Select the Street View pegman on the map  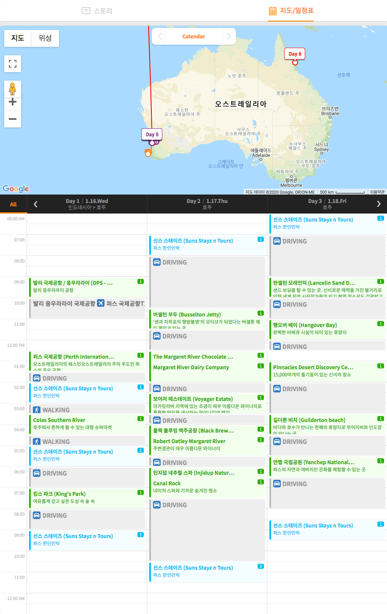point(13,89)
